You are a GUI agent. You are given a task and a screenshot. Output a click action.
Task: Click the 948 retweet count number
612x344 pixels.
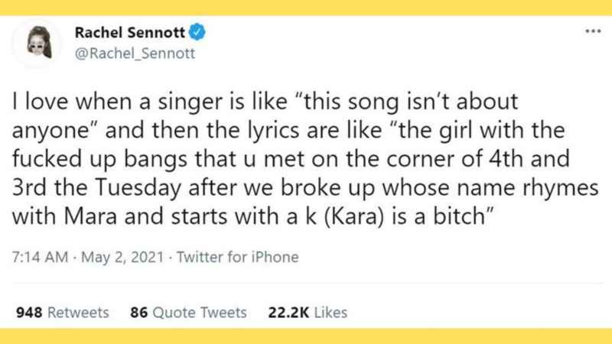[29, 312]
